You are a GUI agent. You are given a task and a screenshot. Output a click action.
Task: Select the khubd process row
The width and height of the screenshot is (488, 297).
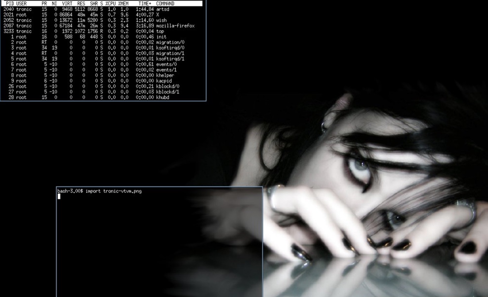[x=99, y=98]
